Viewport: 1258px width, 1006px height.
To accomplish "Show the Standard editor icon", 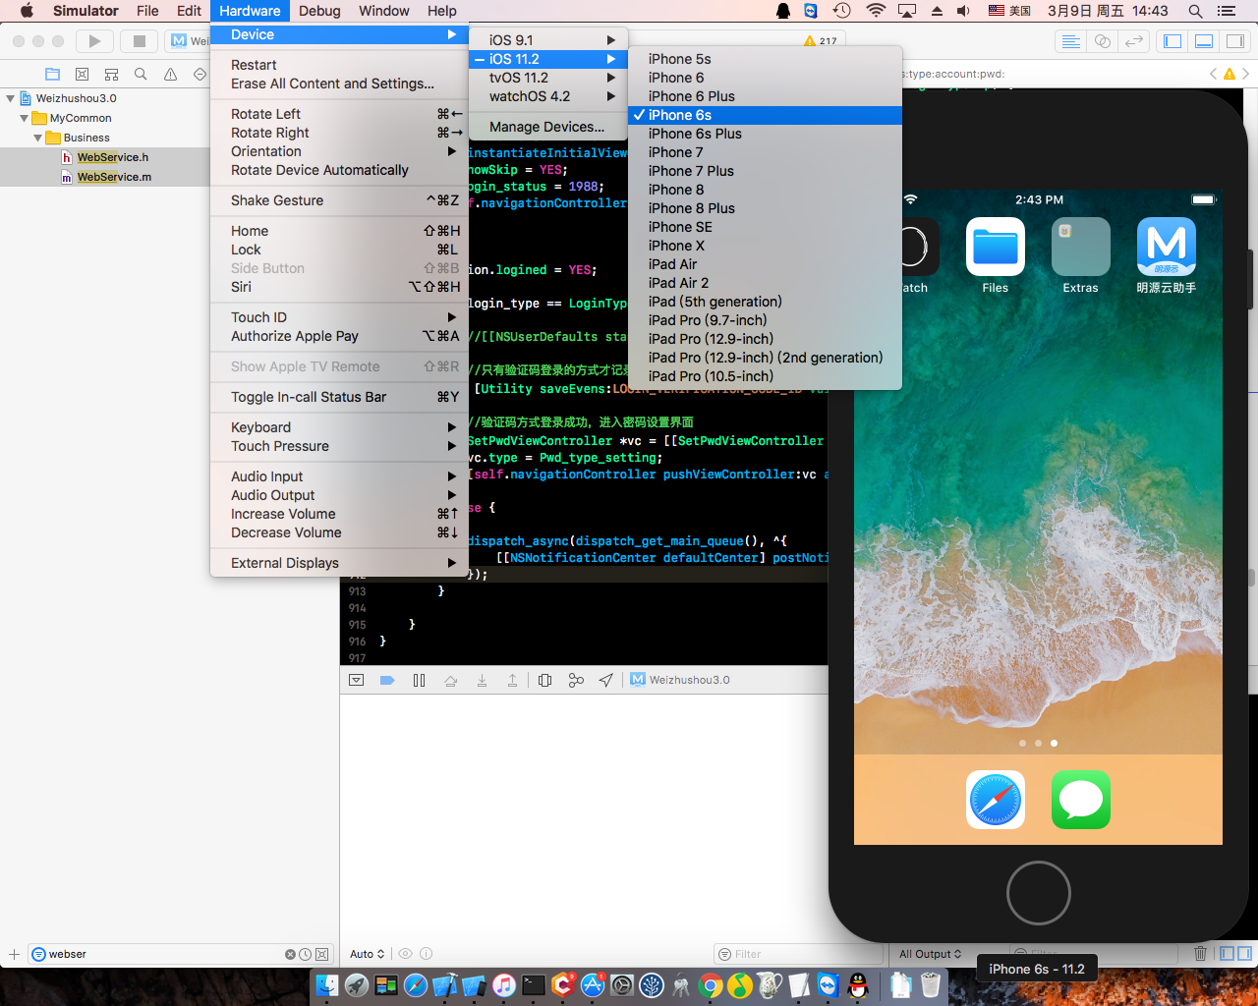I will coord(1071,41).
